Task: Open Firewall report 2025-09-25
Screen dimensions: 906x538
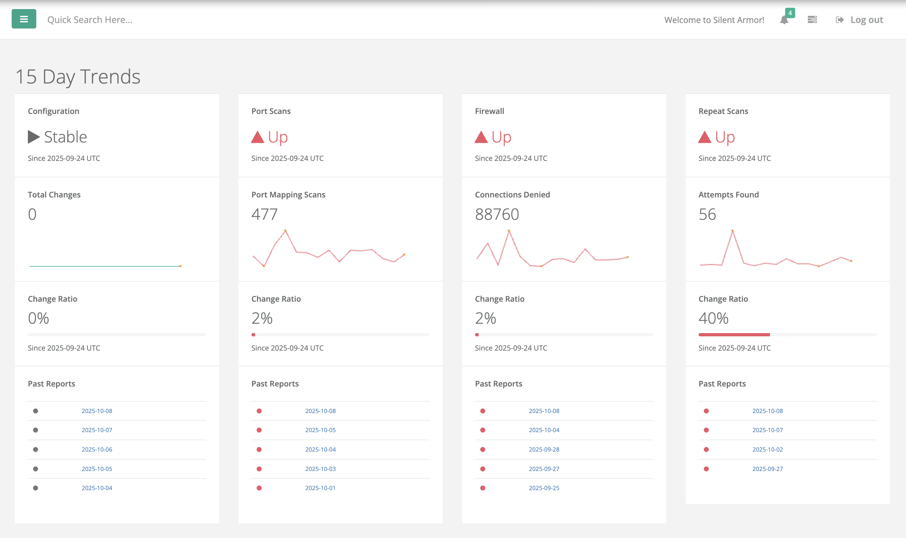Action: 544,488
